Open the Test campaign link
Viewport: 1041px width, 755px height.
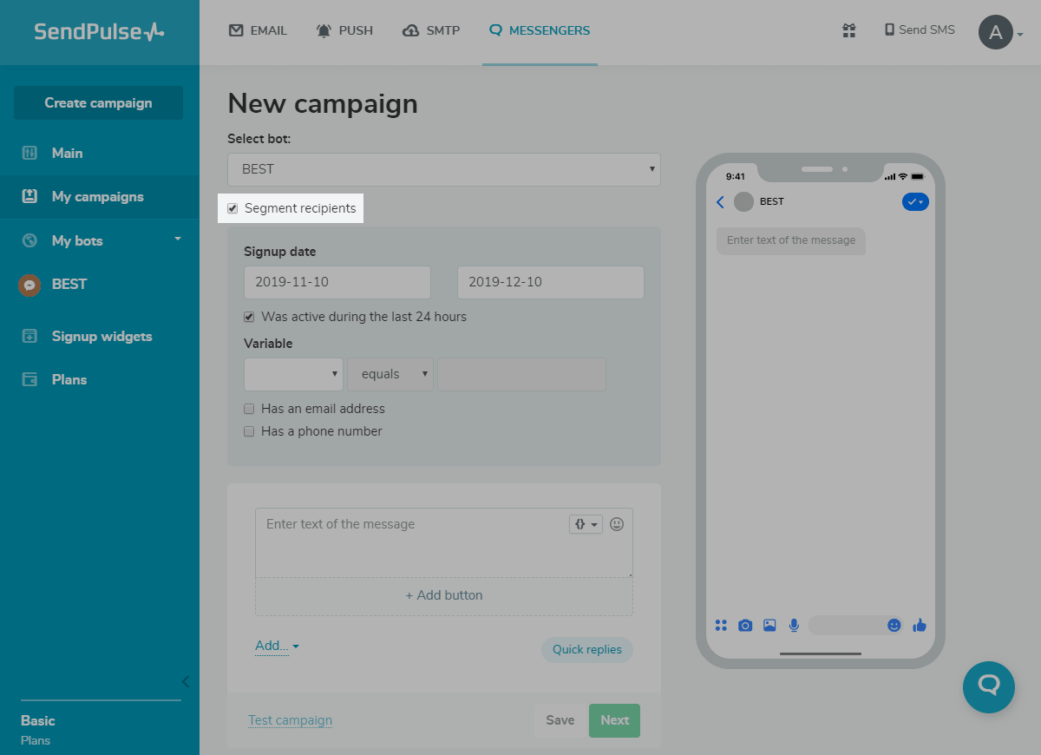click(290, 720)
